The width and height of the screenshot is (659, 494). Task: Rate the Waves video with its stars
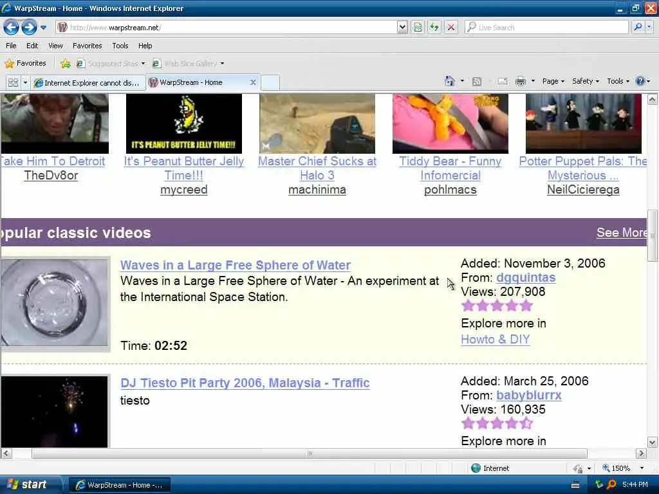497,306
